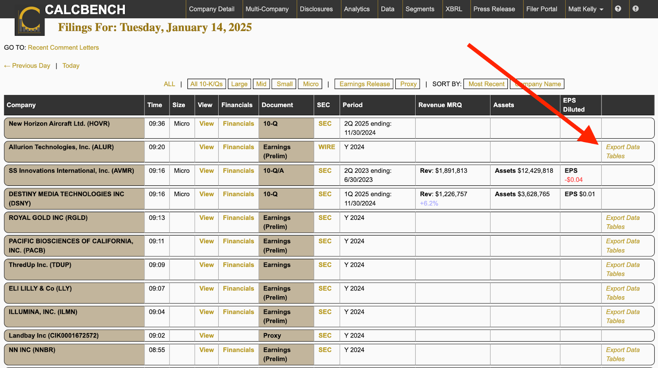Filter filings by Micro size
The height and width of the screenshot is (368, 658).
[310, 84]
